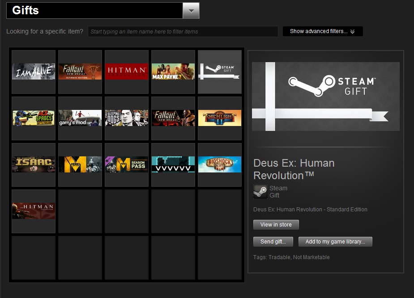Select the Torchlight II gift

click(x=220, y=118)
